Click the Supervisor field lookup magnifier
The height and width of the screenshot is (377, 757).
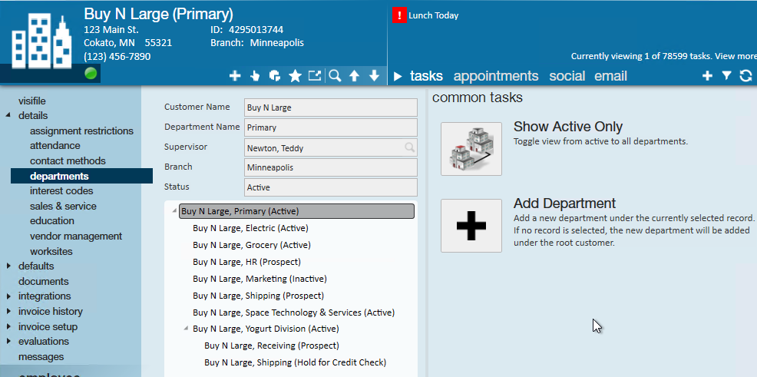(x=409, y=147)
